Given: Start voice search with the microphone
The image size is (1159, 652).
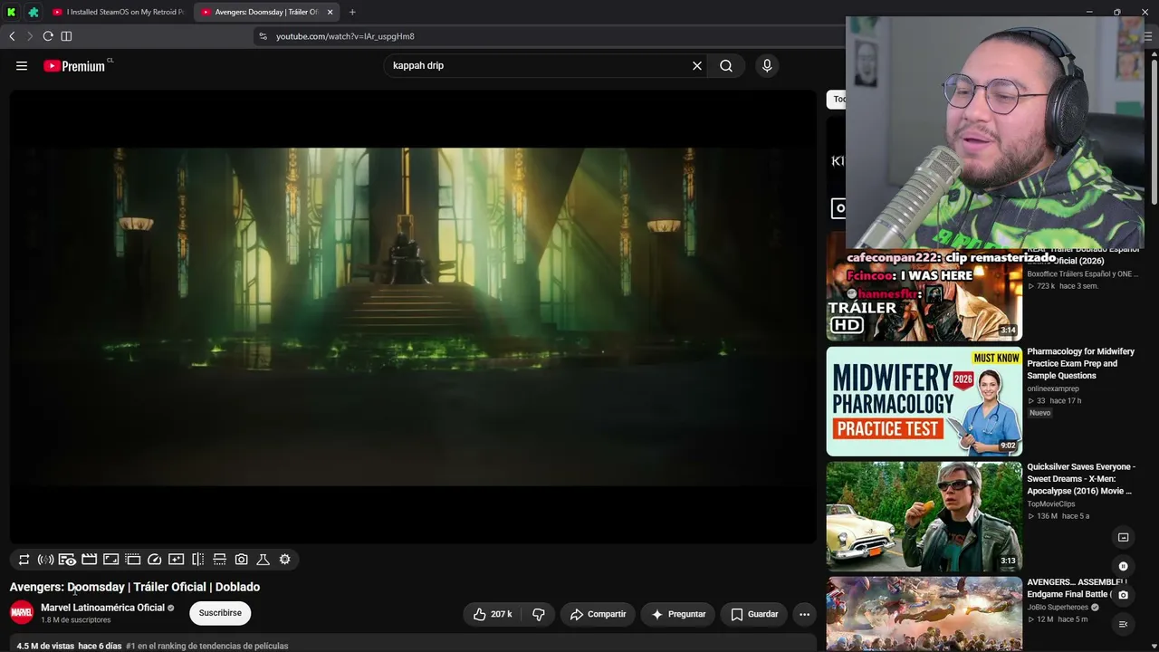Looking at the screenshot, I should 767,65.
